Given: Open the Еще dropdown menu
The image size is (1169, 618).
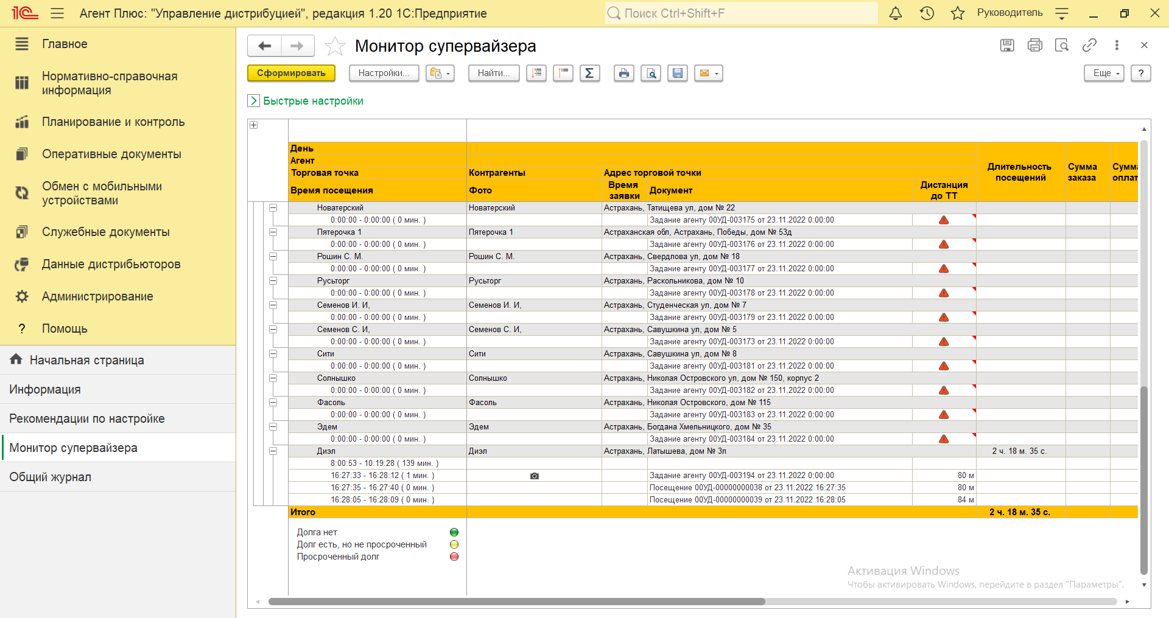Looking at the screenshot, I should [x=1104, y=73].
